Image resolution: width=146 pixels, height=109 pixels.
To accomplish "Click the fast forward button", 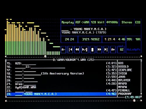I will (99, 50).
